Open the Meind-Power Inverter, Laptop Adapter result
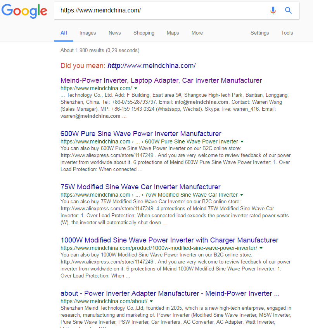This screenshot has width=313, height=328. 161,80
